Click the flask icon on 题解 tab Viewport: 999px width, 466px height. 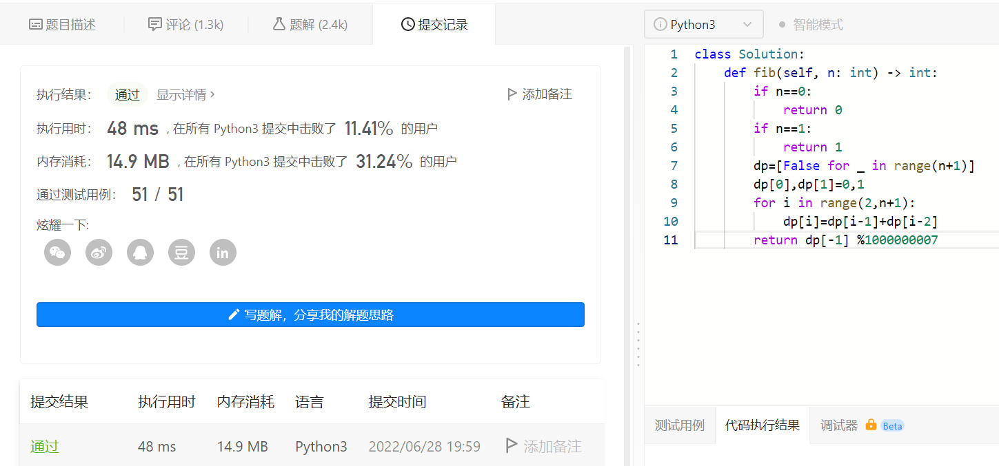pos(279,25)
